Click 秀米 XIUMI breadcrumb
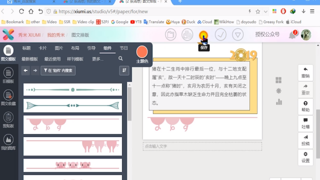 (29, 35)
